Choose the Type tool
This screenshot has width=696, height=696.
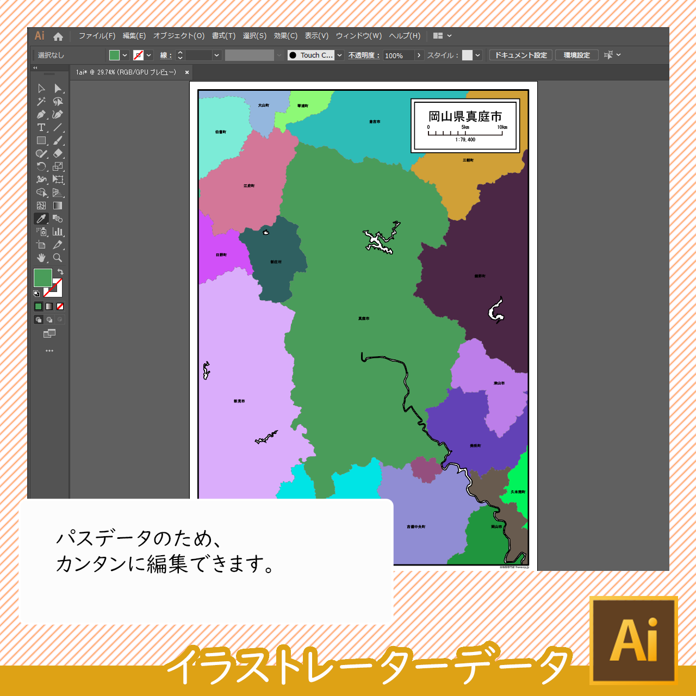[41, 127]
